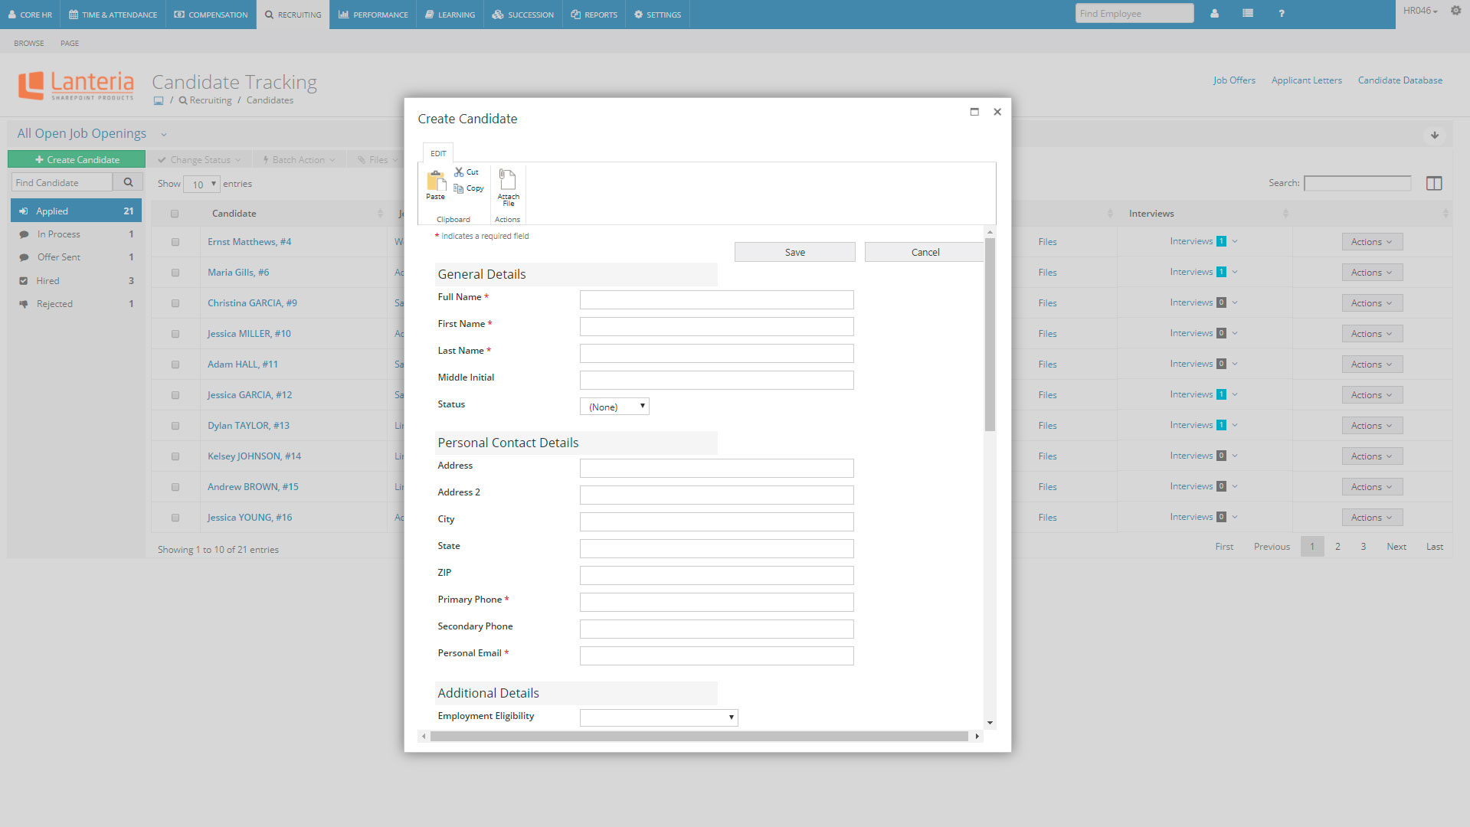
Task: Click the Attach File paperclip icon
Action: [507, 180]
